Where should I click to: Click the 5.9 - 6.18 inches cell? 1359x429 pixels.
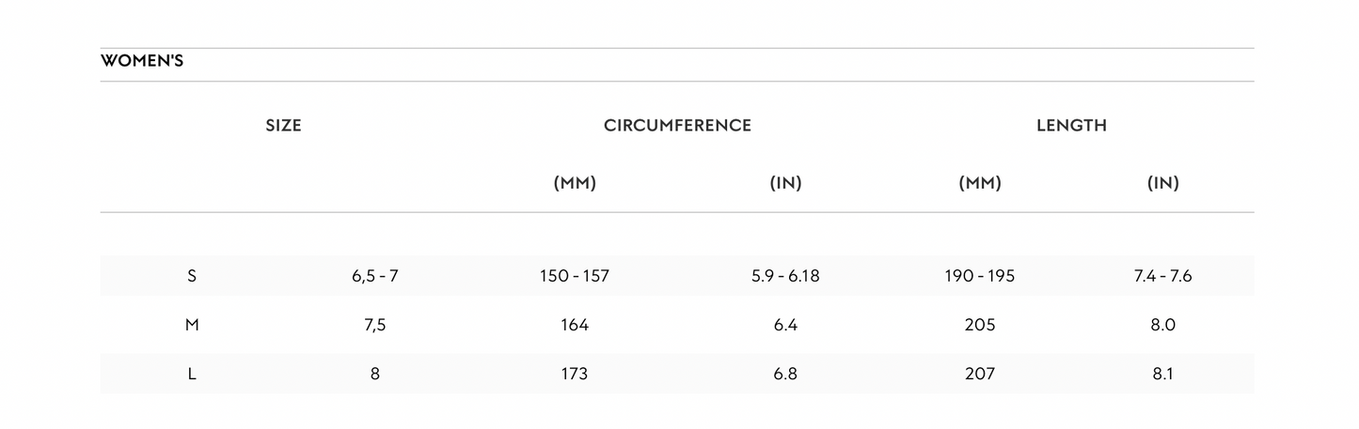(785, 276)
